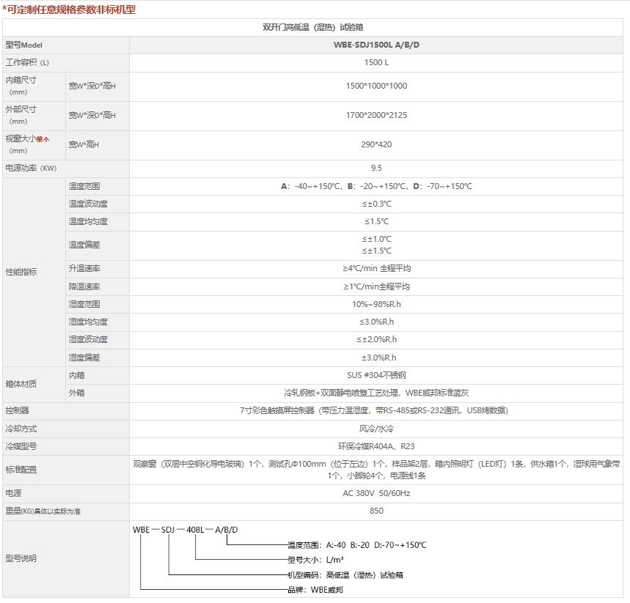Viewport: 630px width, 603px height.
Task: Click the window size value 290*420
Action: [376, 144]
